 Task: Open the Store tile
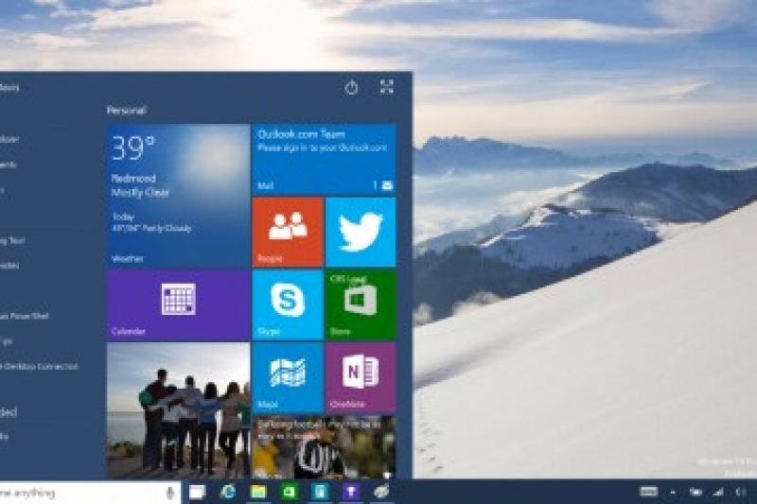(x=361, y=304)
